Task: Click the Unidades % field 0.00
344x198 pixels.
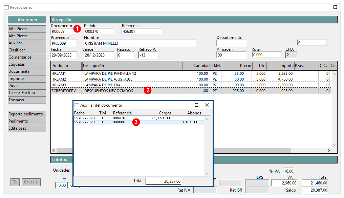Action: 61,185
